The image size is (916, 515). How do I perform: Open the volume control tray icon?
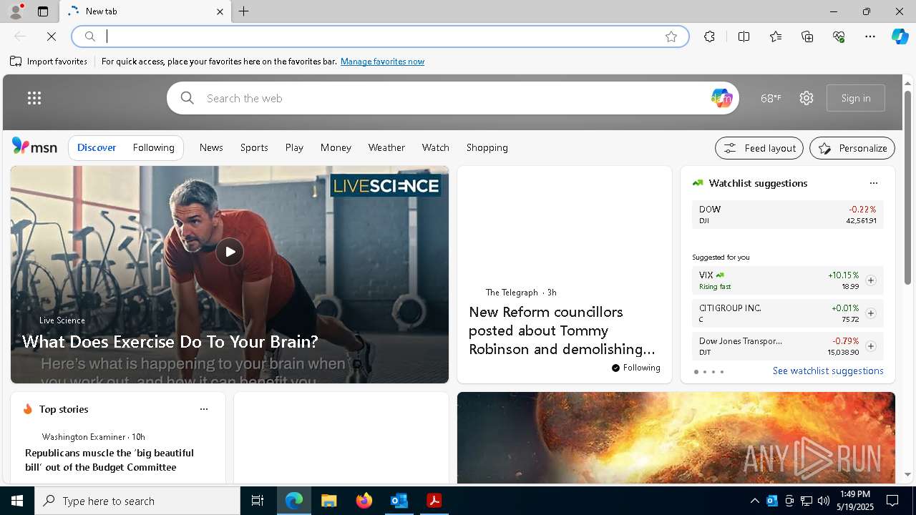coord(823,501)
